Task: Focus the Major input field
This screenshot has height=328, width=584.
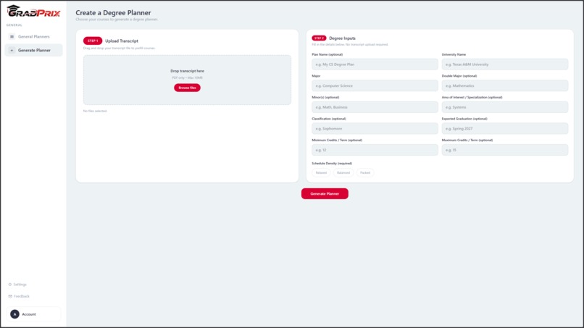Action: tap(375, 85)
